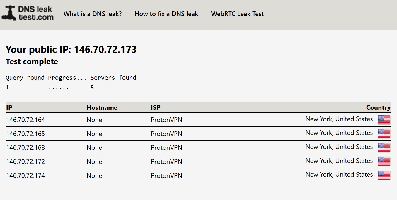Open the How to fix a DNS leak guide
Viewport: 397px width, 200px height.
(166, 14)
